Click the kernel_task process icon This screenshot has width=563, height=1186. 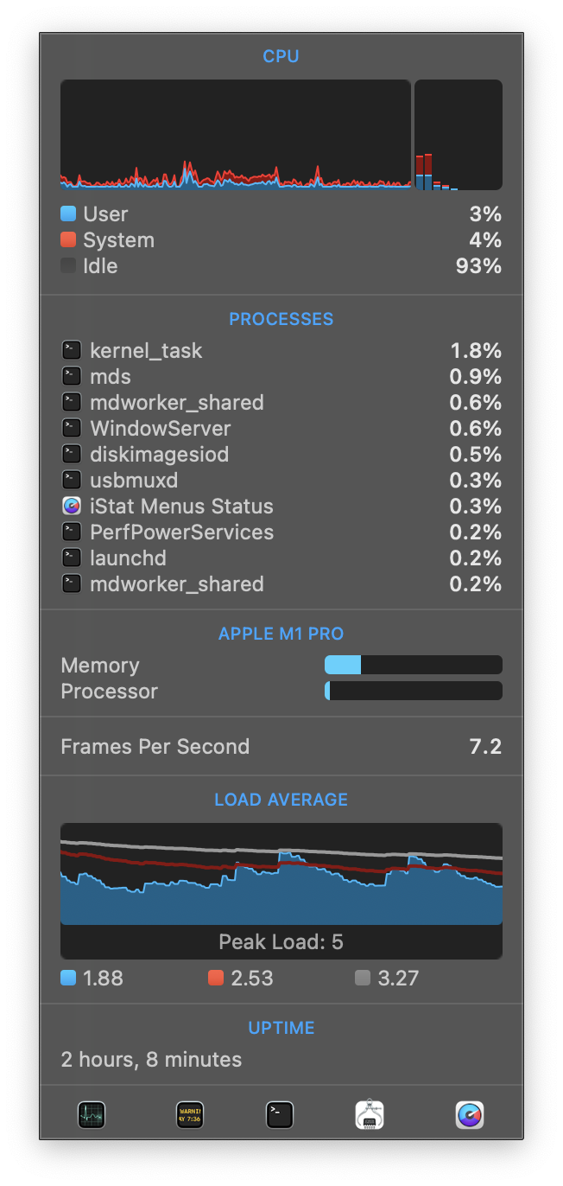pyautogui.click(x=72, y=351)
